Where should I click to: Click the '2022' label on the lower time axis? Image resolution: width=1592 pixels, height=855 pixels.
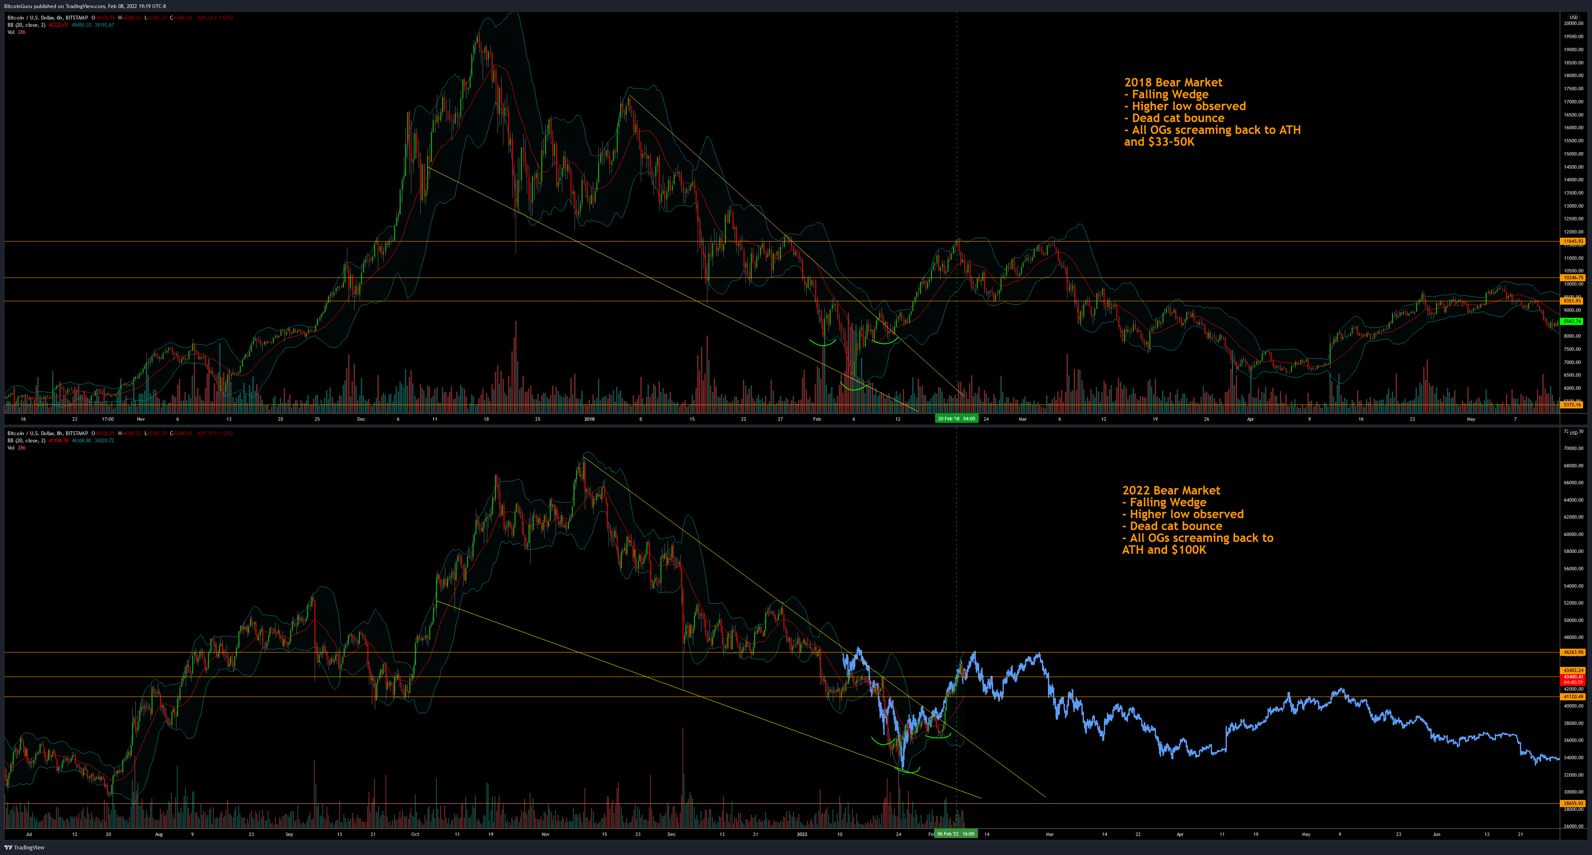[x=802, y=835]
